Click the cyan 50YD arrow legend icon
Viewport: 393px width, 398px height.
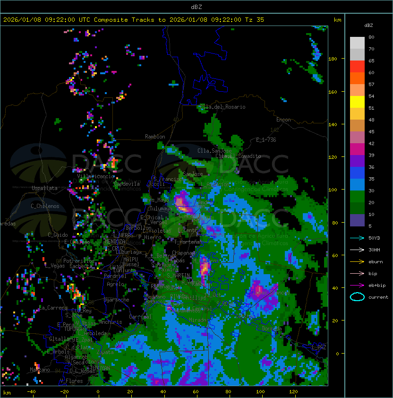357,238
